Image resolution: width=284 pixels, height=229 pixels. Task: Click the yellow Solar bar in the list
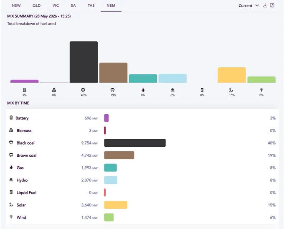click(116, 205)
